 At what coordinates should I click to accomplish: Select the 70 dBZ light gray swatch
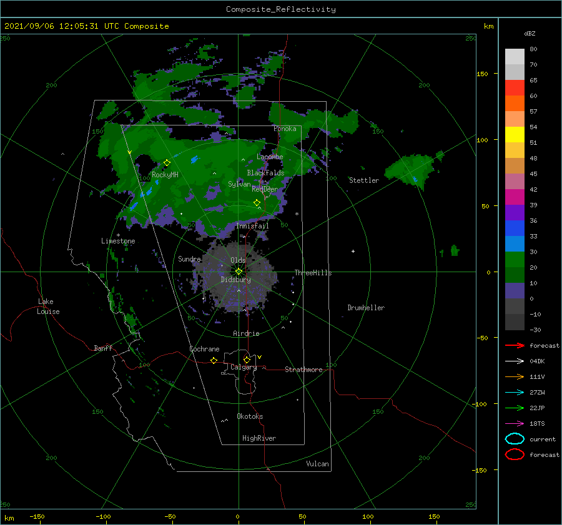tap(515, 72)
